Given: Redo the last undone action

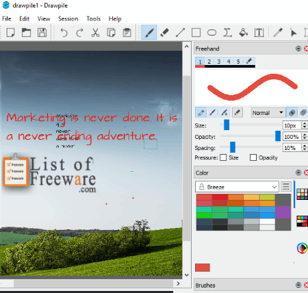Looking at the screenshot, I should tap(79, 32).
